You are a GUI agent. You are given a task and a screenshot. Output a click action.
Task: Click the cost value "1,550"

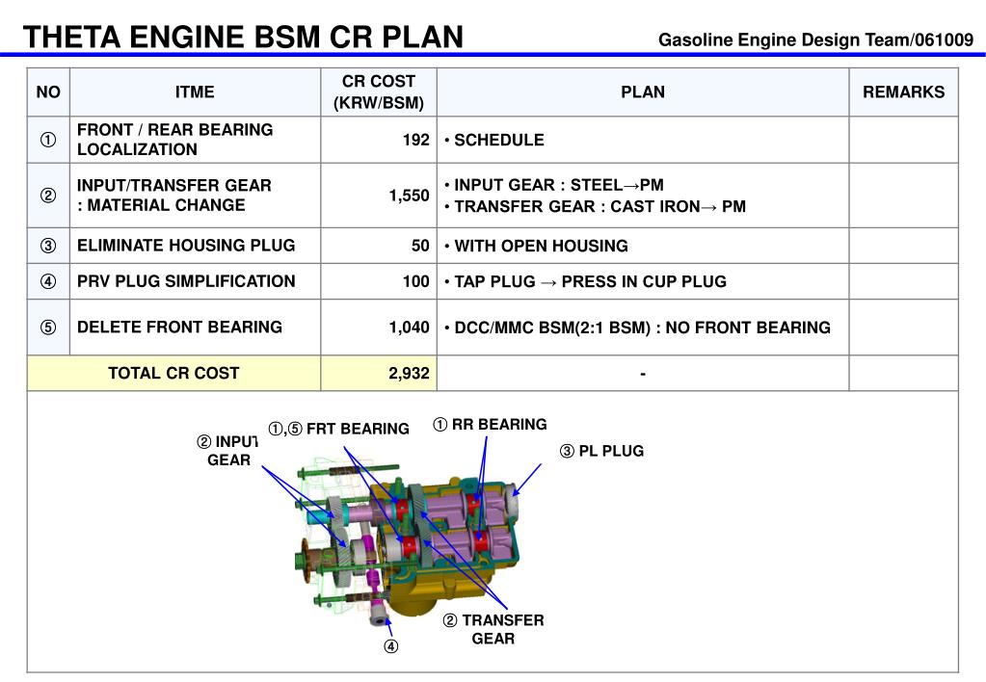pos(409,196)
